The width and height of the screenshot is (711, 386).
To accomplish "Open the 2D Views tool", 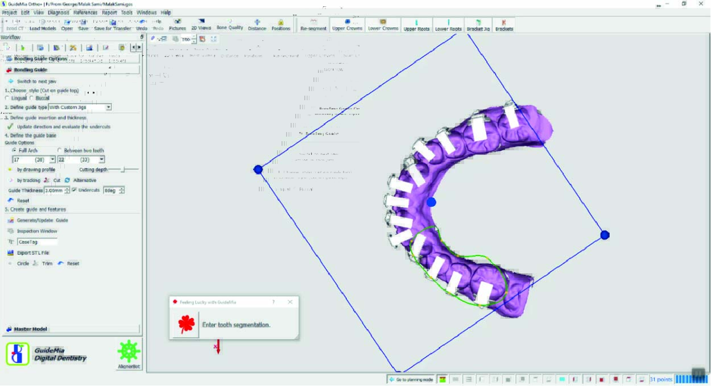I will tap(201, 24).
